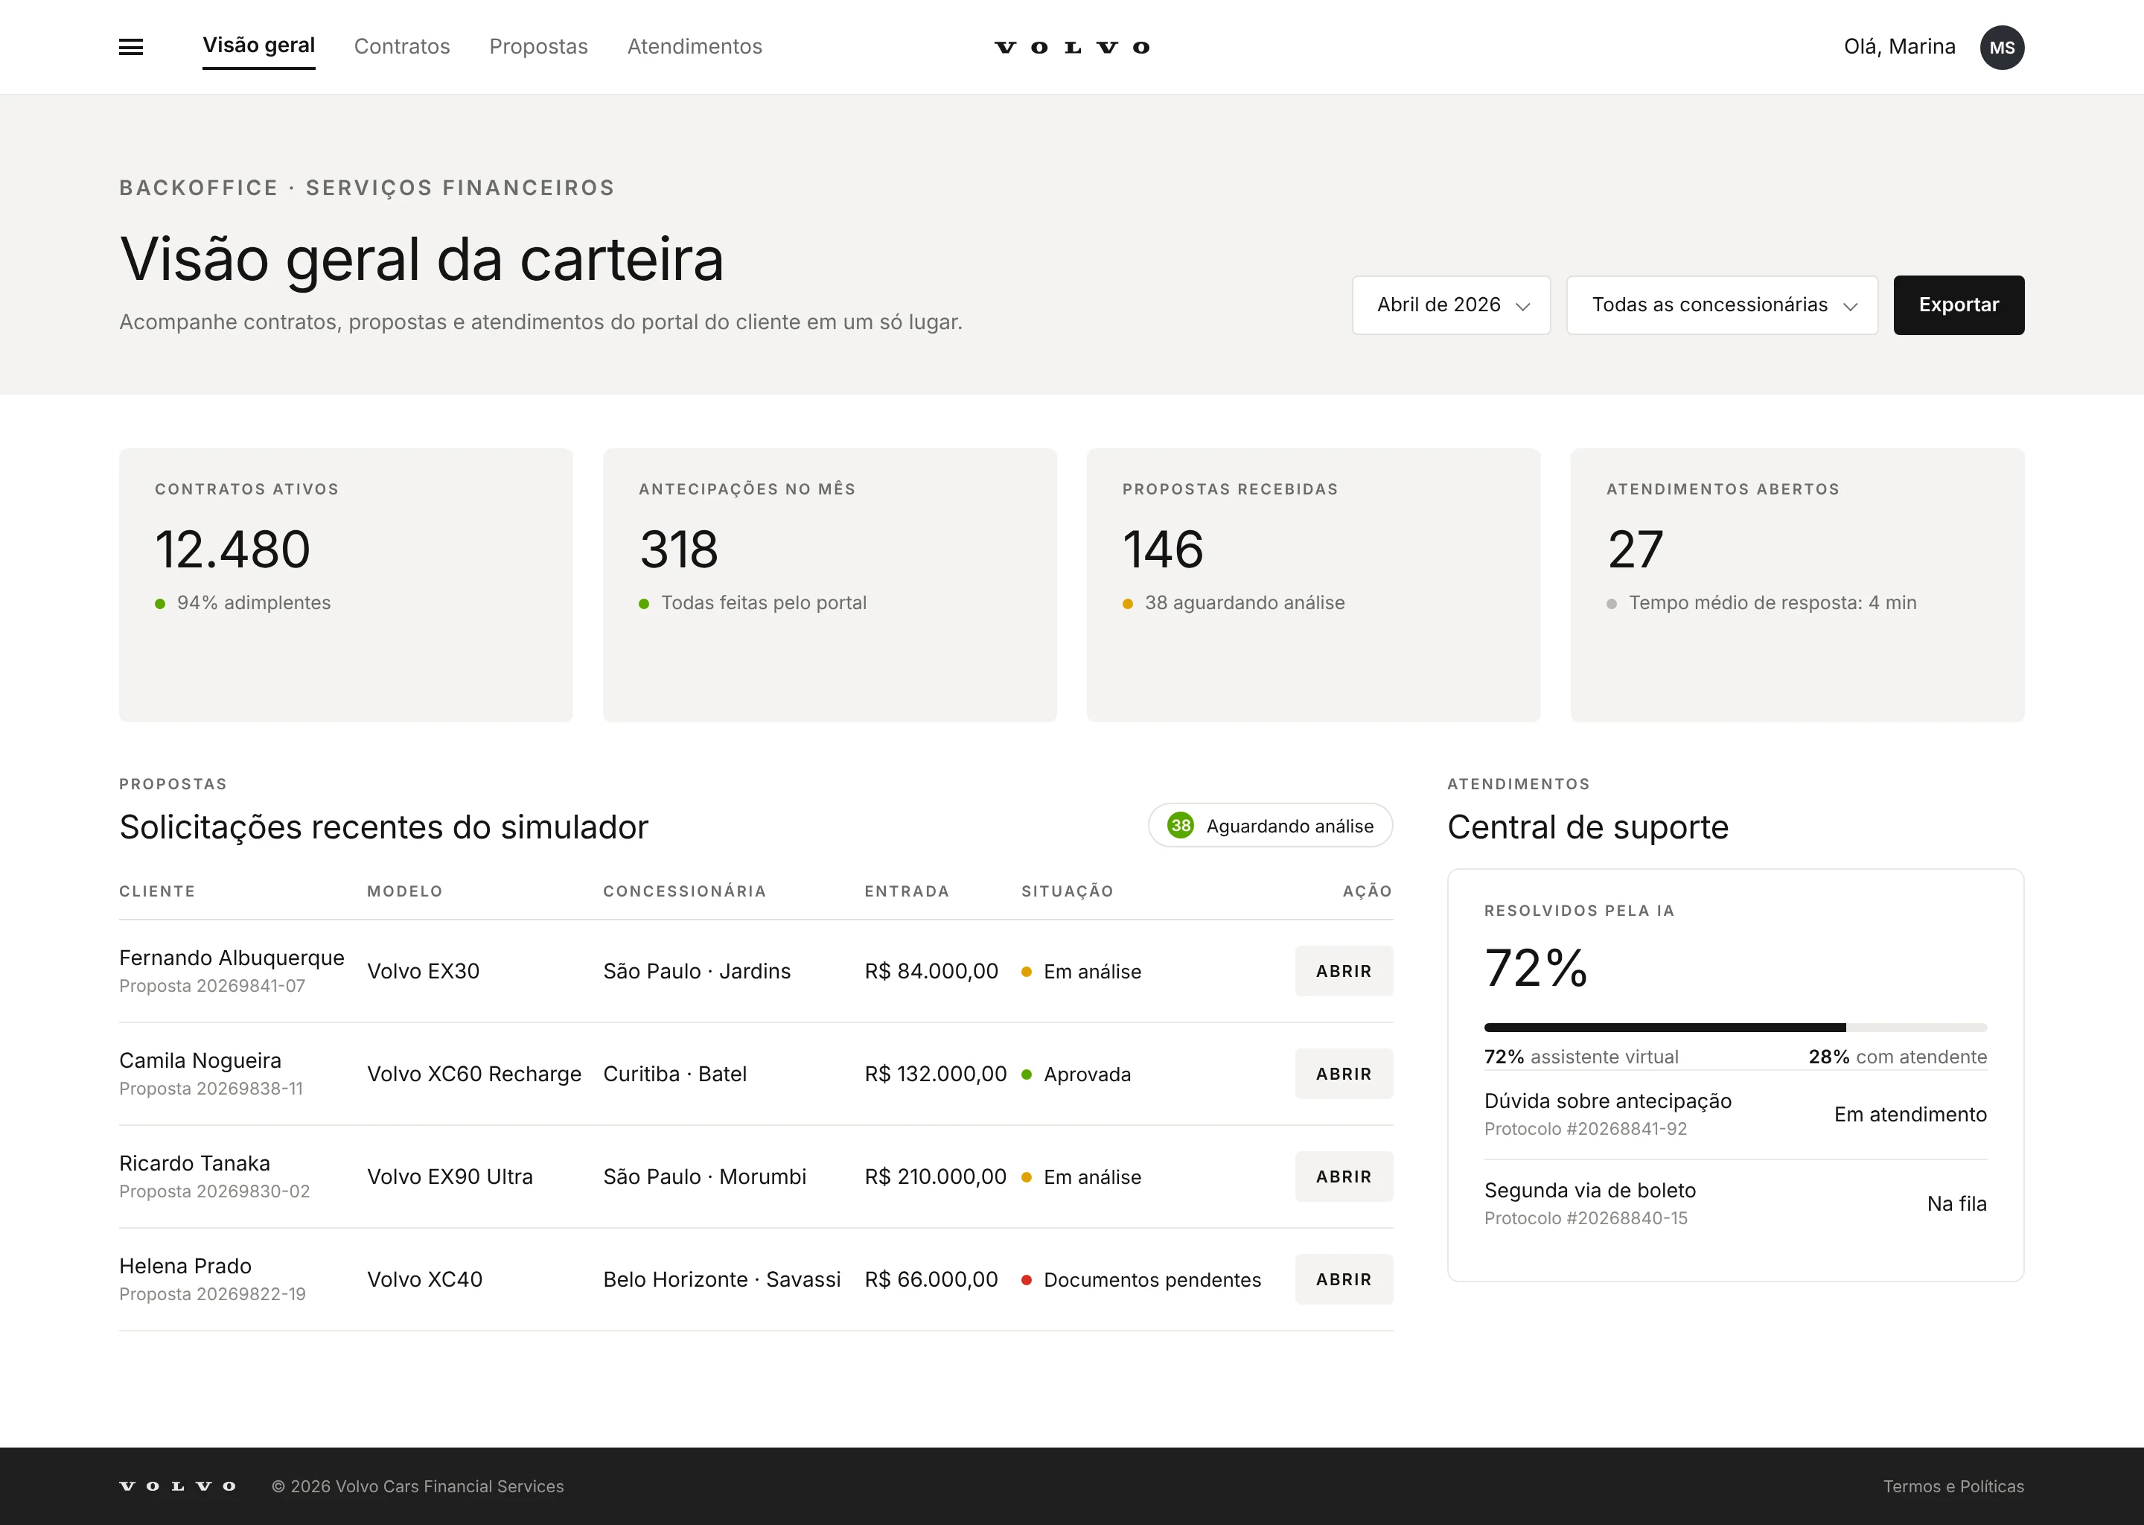The height and width of the screenshot is (1525, 2144).
Task: Select the Antecipações no mês card
Action: point(830,585)
